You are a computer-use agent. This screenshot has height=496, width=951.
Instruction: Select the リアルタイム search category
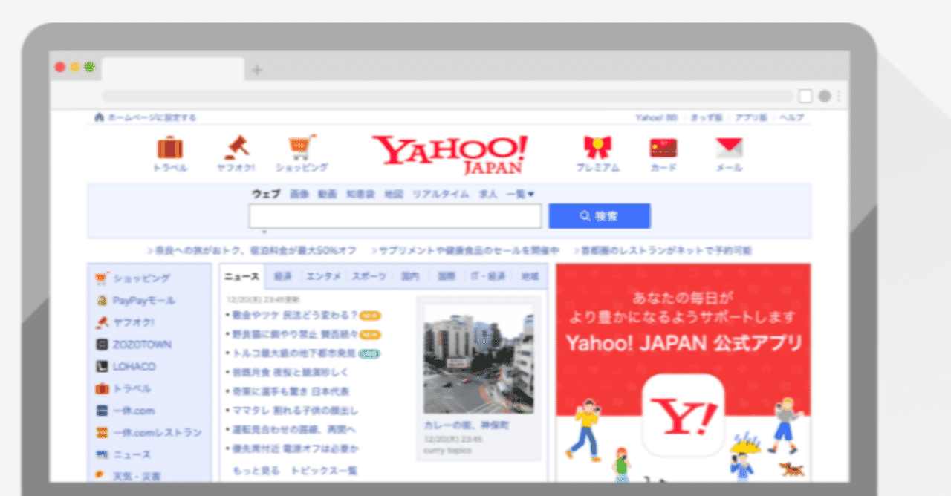[441, 194]
